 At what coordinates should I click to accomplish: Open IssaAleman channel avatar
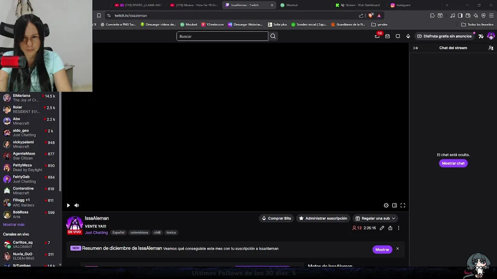click(x=75, y=225)
